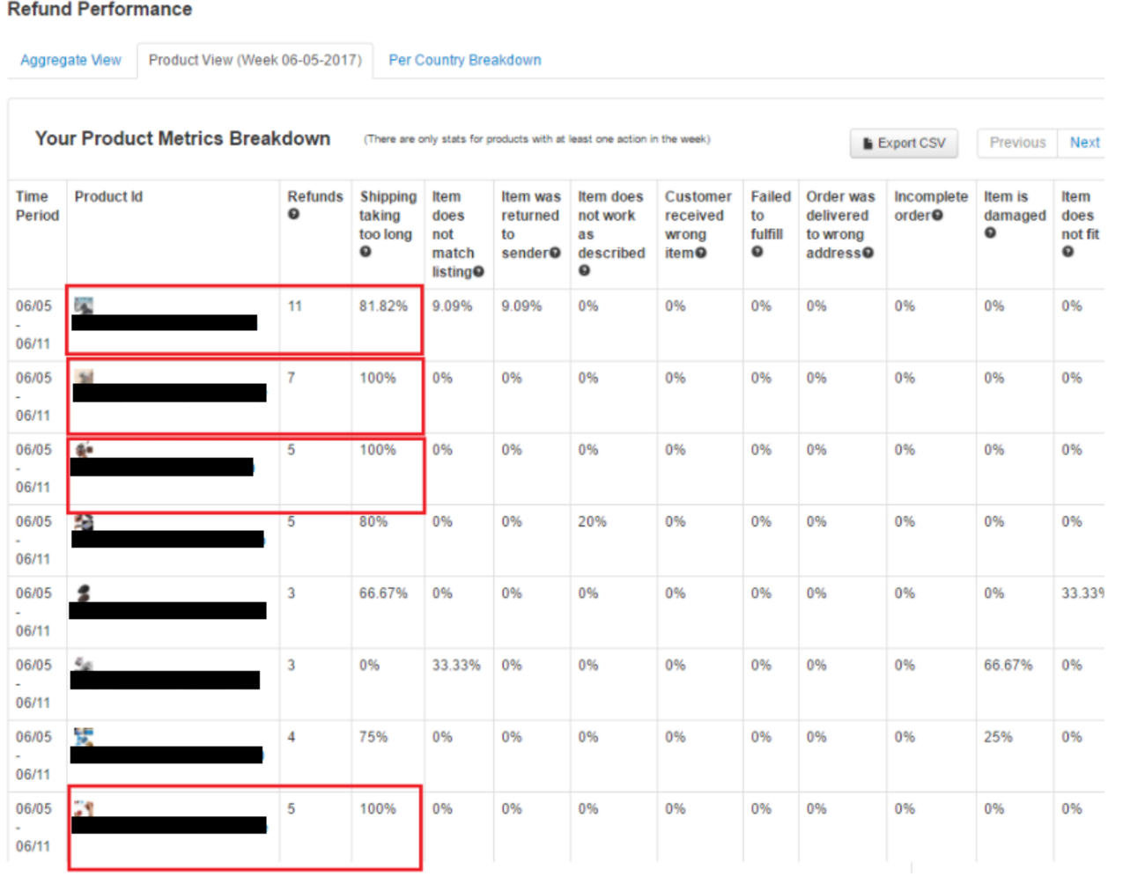1145x884 pixels.
Task: Click the info icon under Shipping taking too long
Action: click(365, 252)
